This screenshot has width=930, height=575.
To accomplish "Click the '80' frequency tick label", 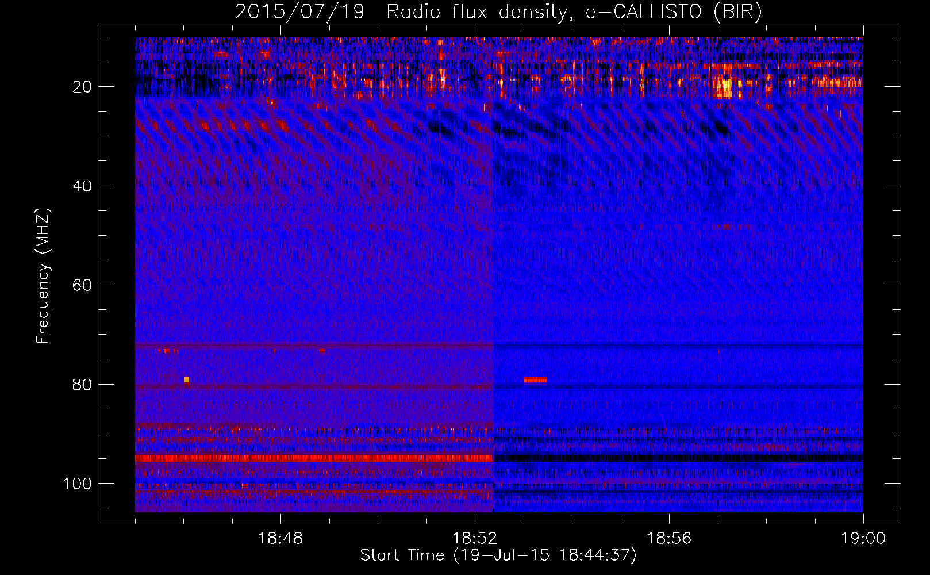I will [83, 384].
